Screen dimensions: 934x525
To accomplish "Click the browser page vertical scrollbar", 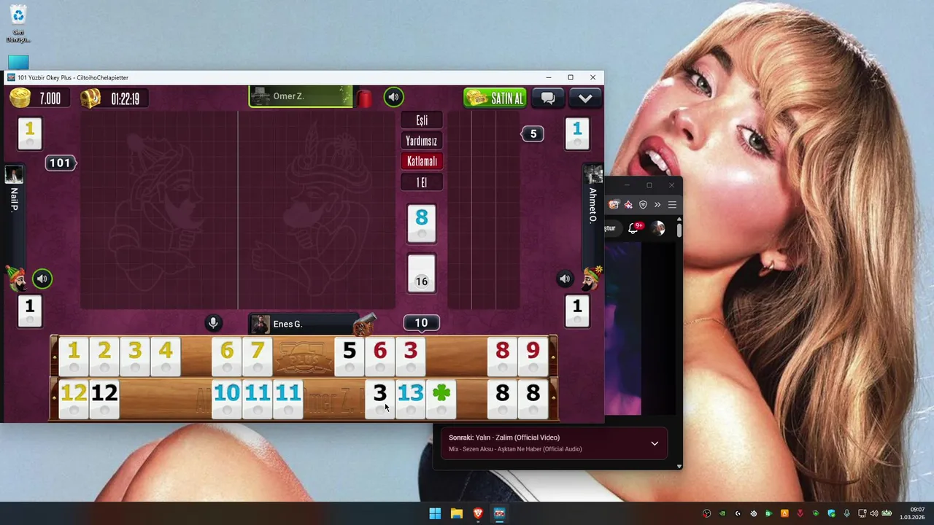I will tap(679, 231).
